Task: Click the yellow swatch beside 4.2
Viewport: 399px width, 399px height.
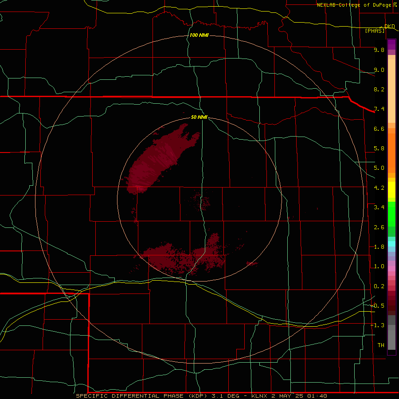Action: point(391,190)
